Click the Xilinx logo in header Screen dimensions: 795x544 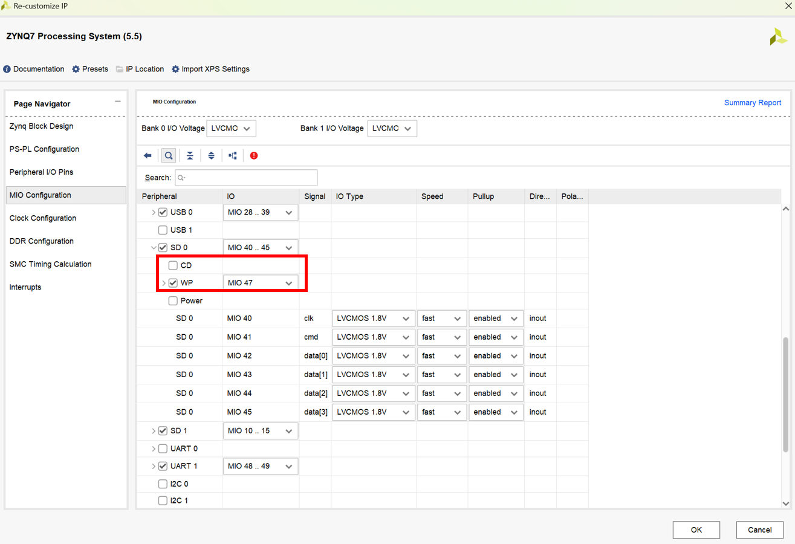point(778,36)
